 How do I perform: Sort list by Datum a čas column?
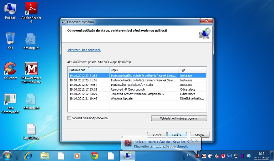[88, 70]
